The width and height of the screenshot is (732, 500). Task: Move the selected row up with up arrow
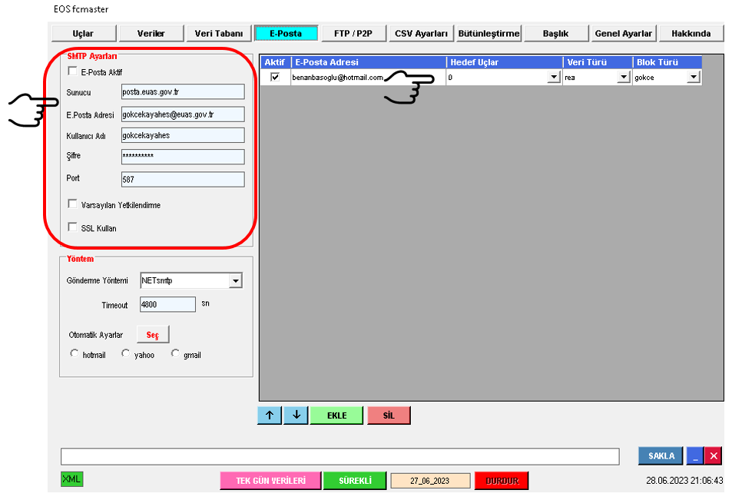click(270, 415)
